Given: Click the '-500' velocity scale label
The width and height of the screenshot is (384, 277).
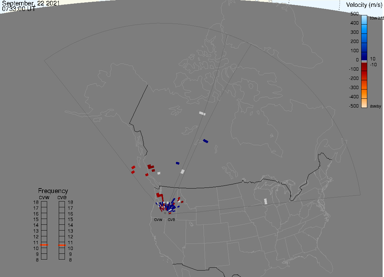Looking at the screenshot, I should 354,106.
